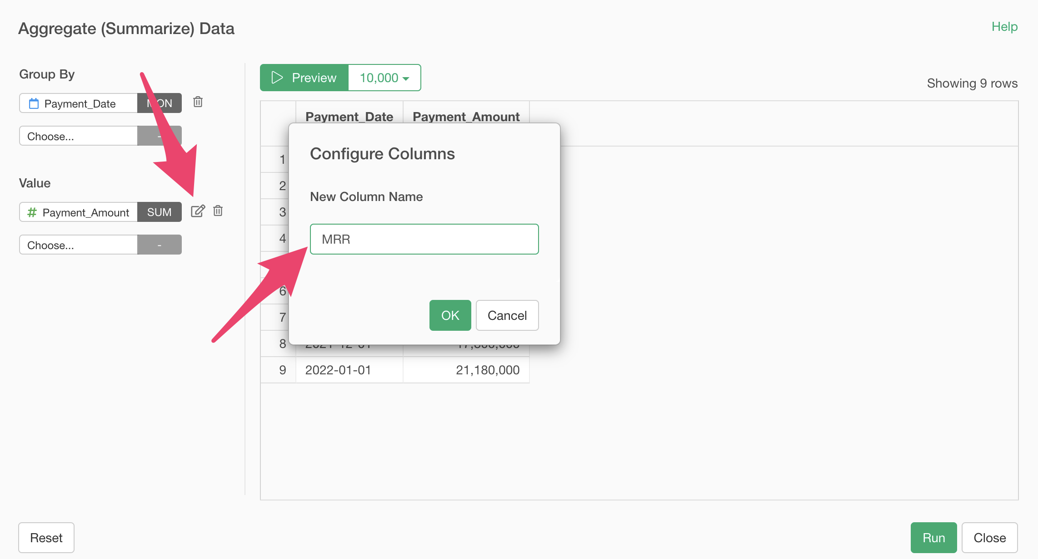1038x559 pixels.
Task: Open the Payment_Date column dropdown
Action: click(78, 103)
